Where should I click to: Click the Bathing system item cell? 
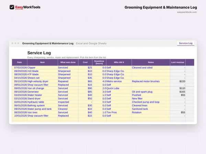pyautogui.click(x=43, y=105)
